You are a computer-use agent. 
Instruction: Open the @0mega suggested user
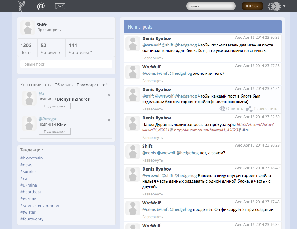pos(47,119)
